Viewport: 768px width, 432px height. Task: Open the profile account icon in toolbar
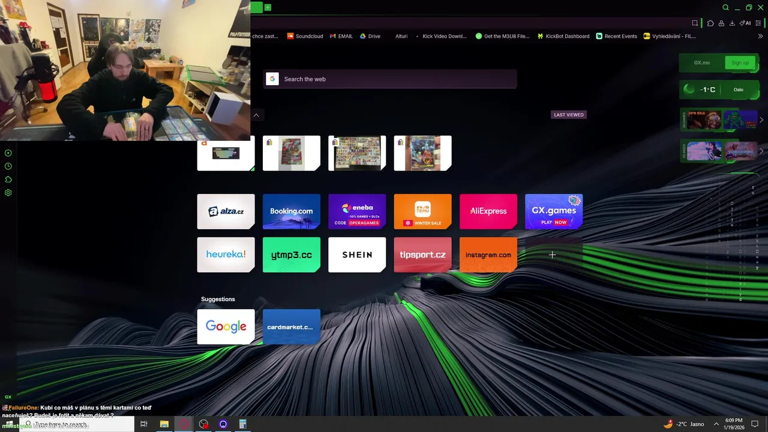721,23
